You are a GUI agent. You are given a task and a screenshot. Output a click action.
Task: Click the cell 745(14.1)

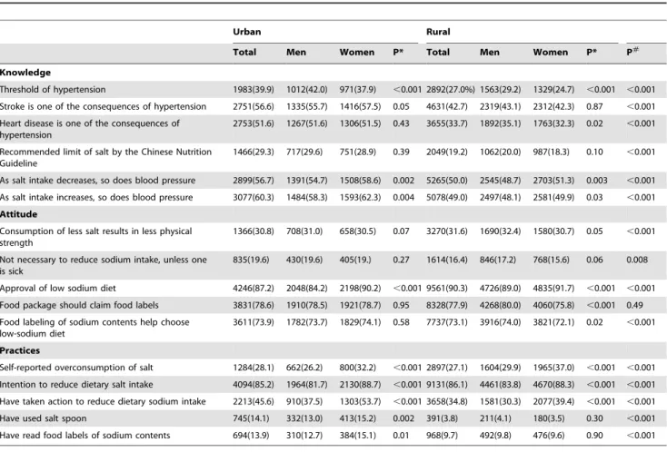pos(251,418)
